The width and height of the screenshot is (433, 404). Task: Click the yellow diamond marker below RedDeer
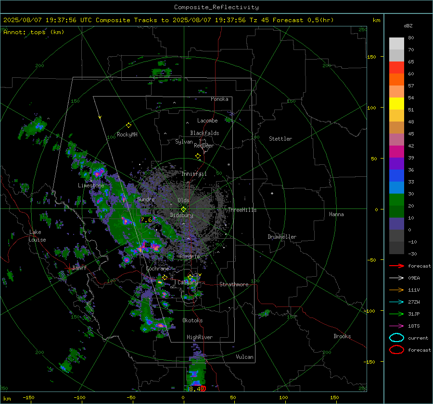coord(198,156)
